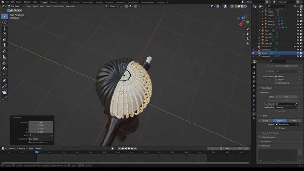Toggle the Stretch checkbox

[x=276, y=80]
